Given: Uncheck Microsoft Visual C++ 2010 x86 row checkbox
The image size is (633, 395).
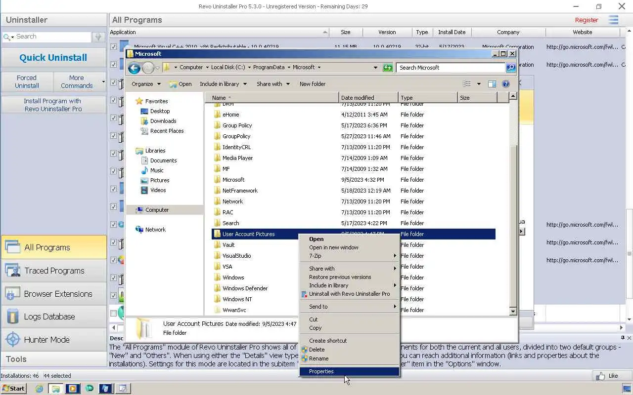Looking at the screenshot, I should click(114, 47).
